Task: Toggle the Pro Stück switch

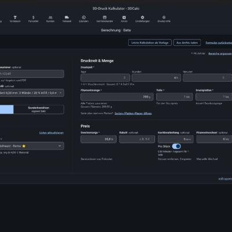Action: coord(176,146)
